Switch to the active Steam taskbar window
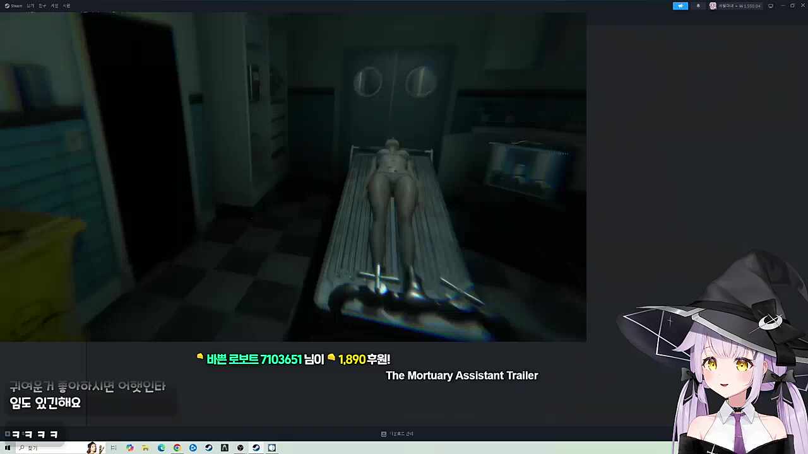808x454 pixels. 256,448
